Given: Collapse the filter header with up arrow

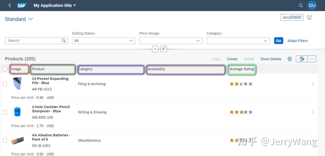Looking at the screenshot, I should click(155, 49).
